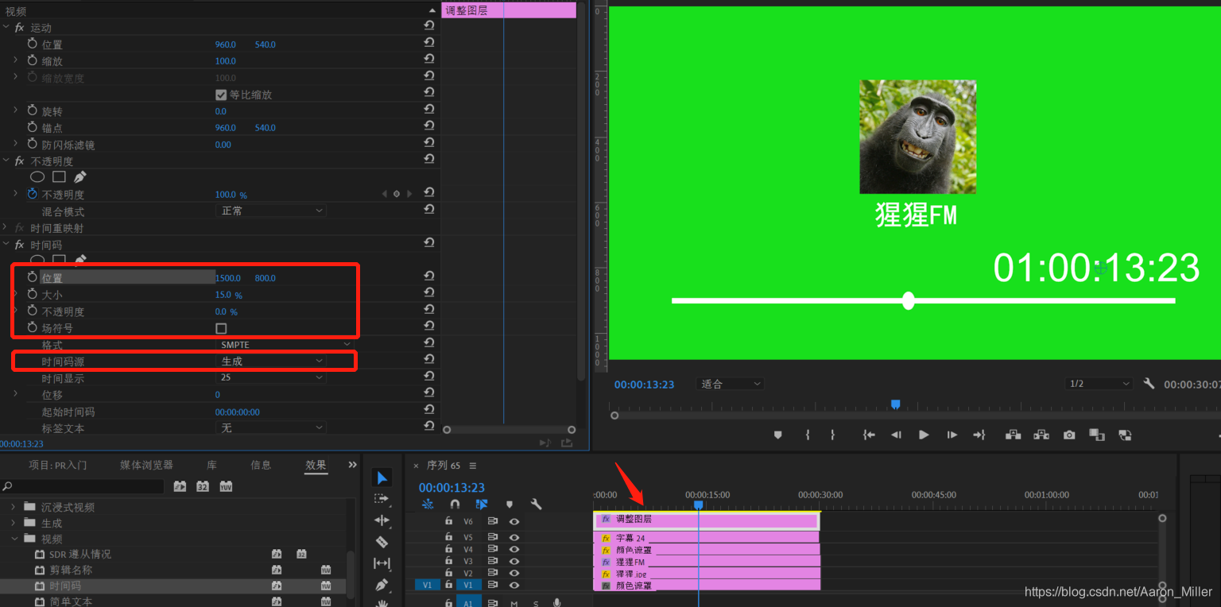This screenshot has height=607, width=1221.
Task: Open Timecode Source dropdown
Action: coord(270,361)
